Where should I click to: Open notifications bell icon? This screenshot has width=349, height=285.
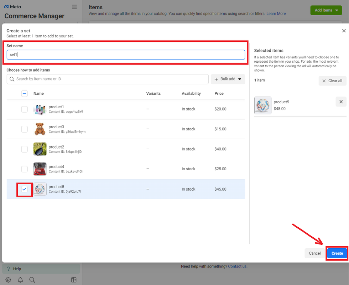20,280
